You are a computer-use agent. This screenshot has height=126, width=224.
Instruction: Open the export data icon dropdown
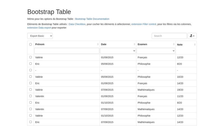(x=192, y=36)
